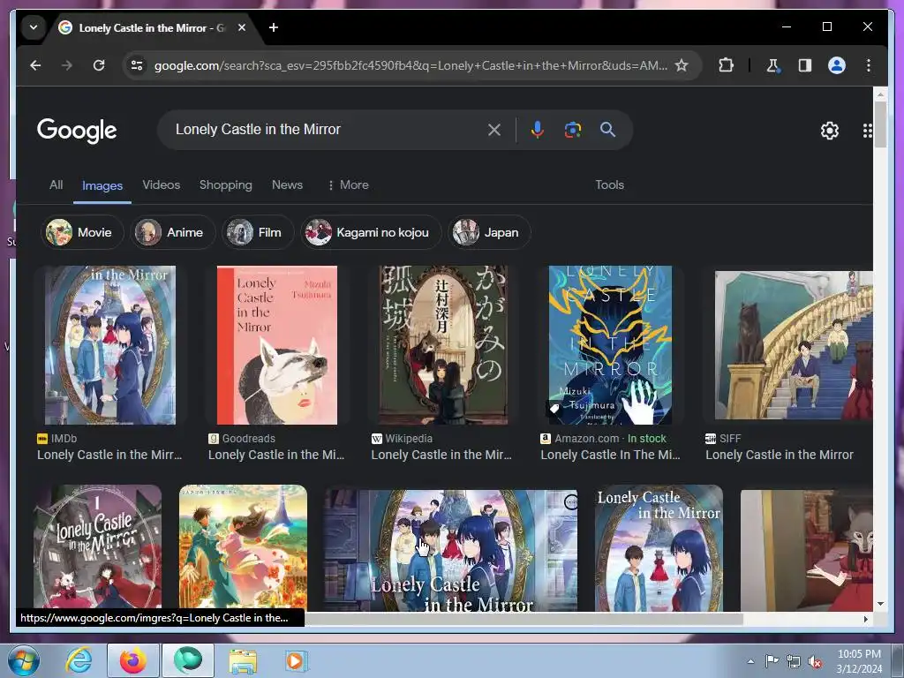This screenshot has width=904, height=678.
Task: Filter images by Japan chip
Action: pyautogui.click(x=489, y=232)
